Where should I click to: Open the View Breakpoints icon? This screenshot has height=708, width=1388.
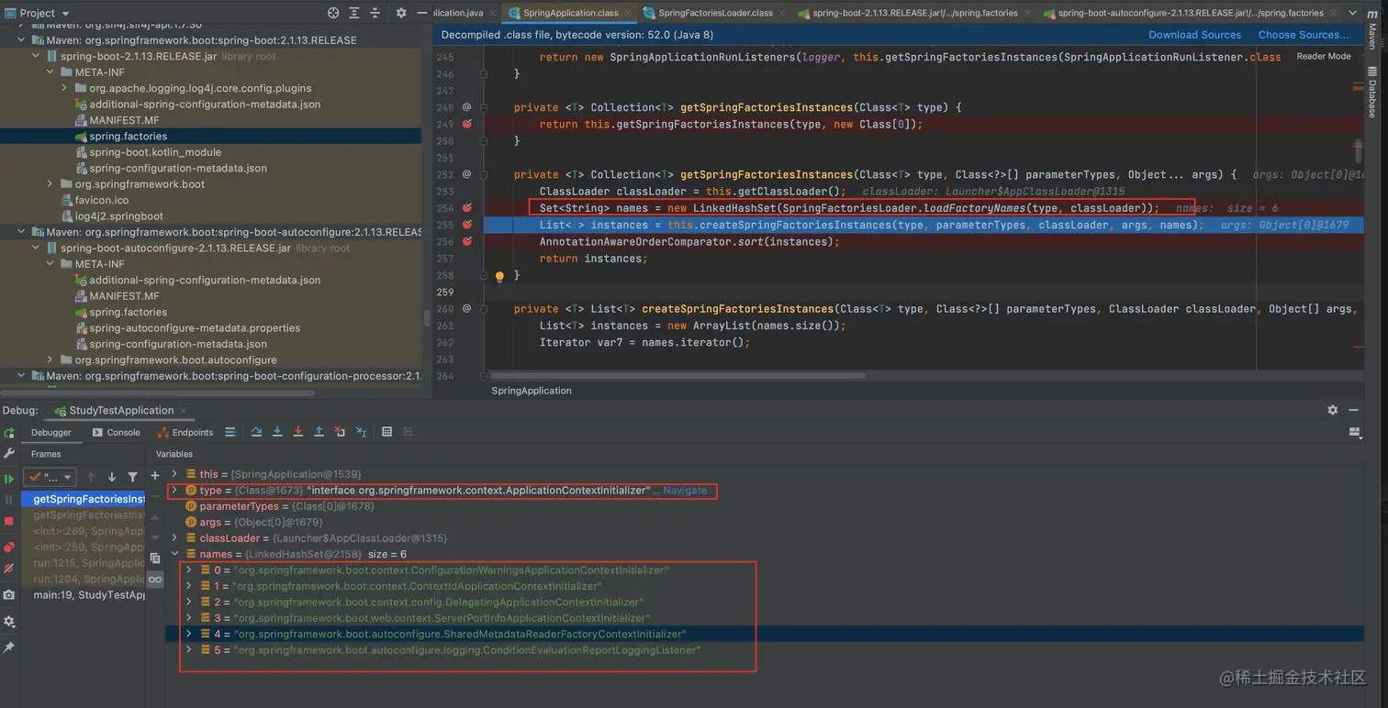pyautogui.click(x=9, y=548)
